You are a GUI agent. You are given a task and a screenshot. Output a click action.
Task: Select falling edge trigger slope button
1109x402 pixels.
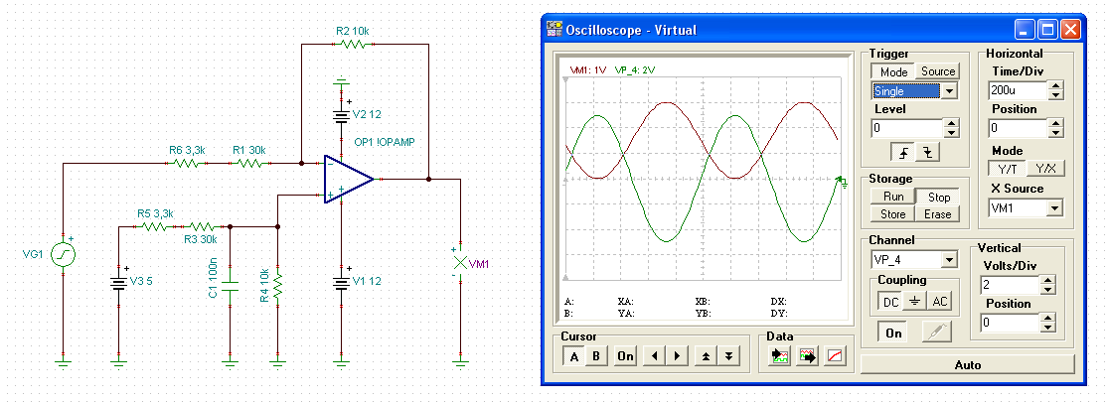coord(925,152)
